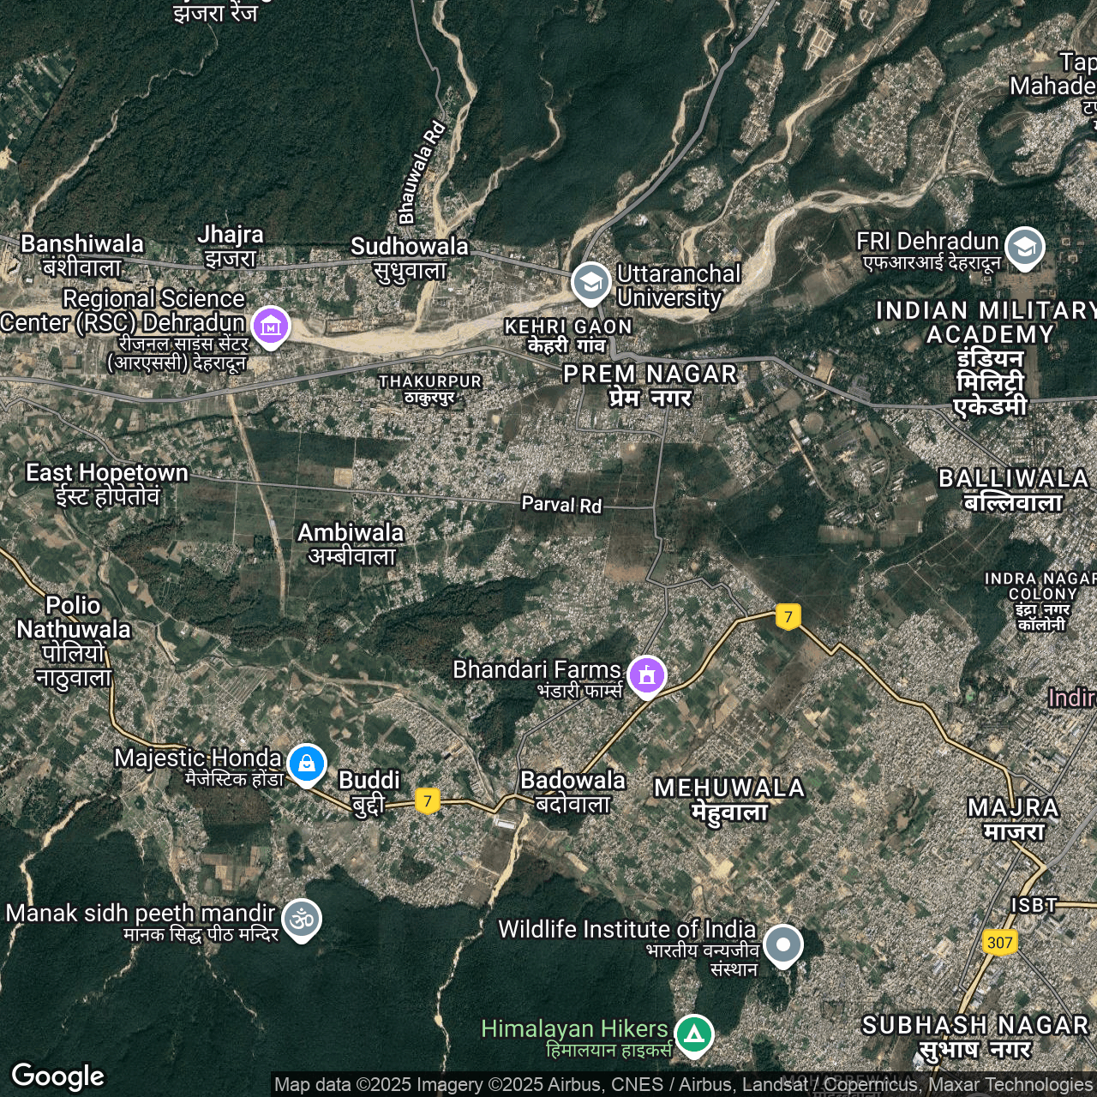Click the highway 307 route shield
The width and height of the screenshot is (1097, 1097).
[999, 943]
